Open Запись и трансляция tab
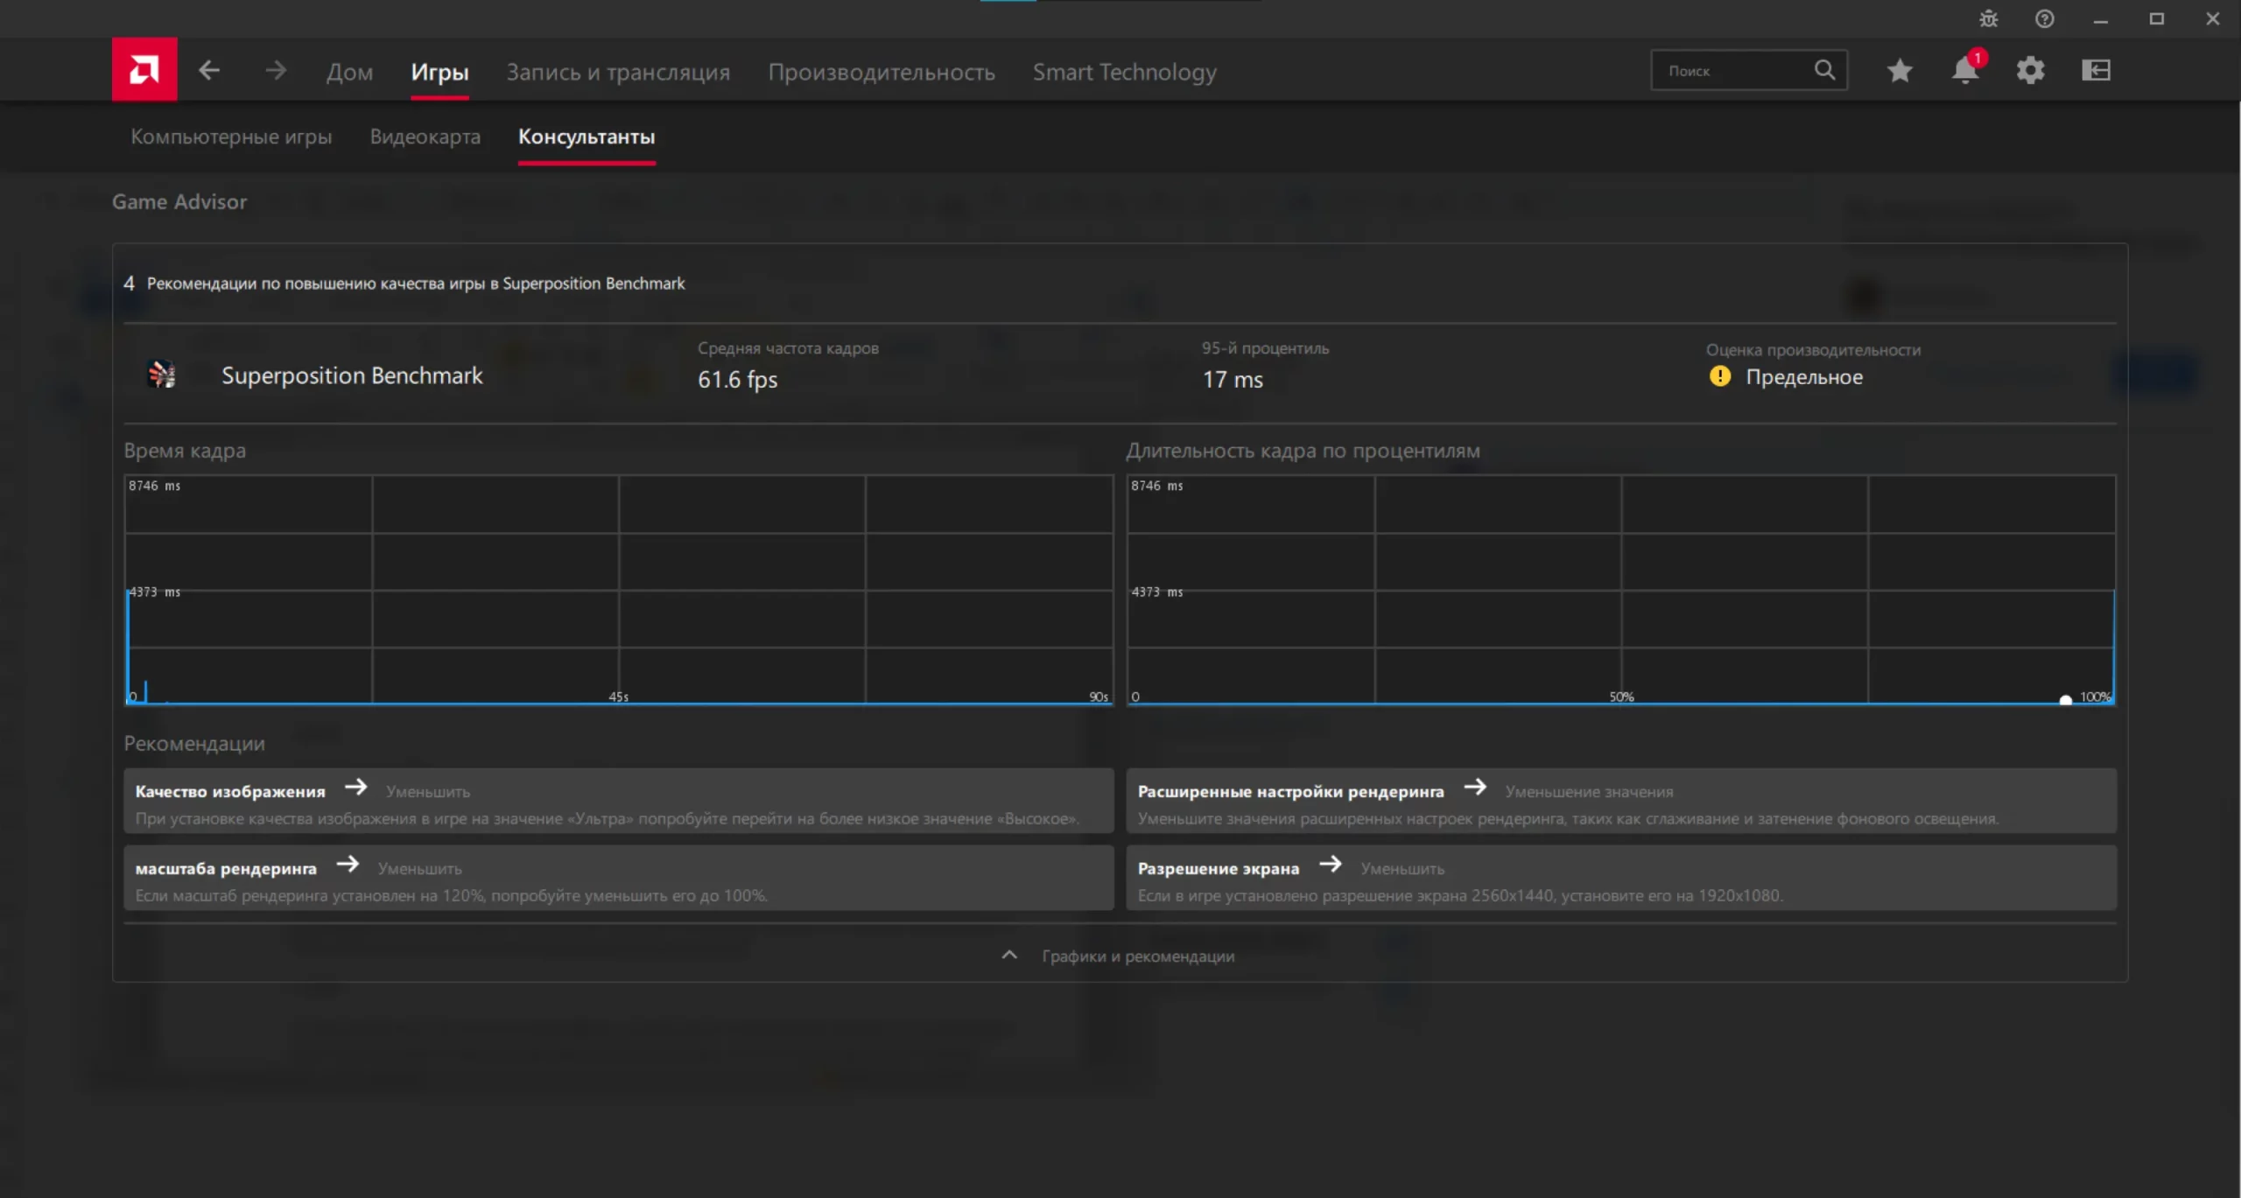 click(617, 72)
